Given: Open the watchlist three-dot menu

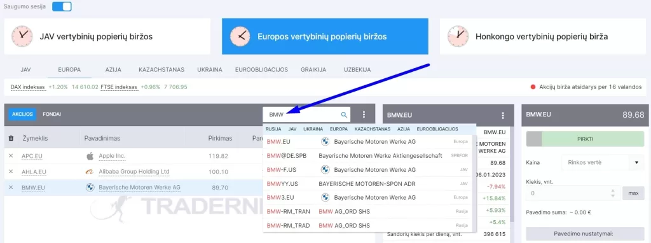Looking at the screenshot, I should click(x=364, y=115).
